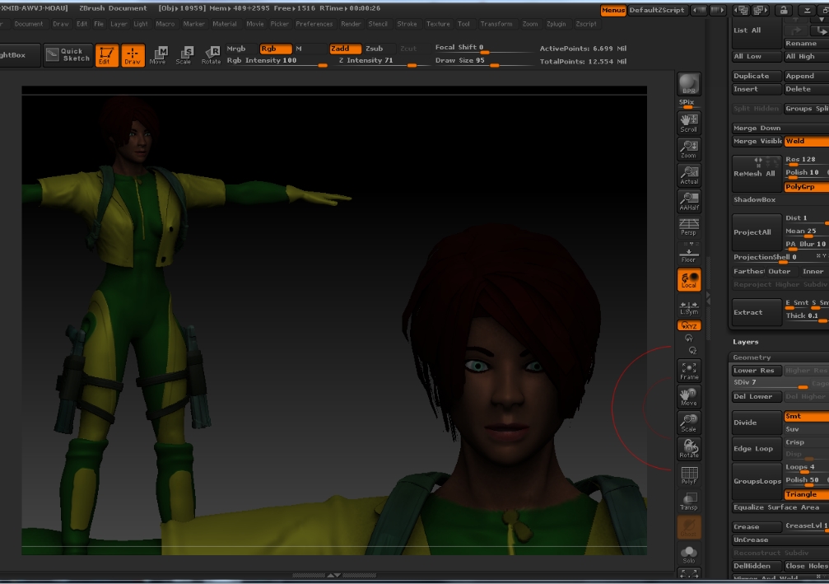Image resolution: width=829 pixels, height=584 pixels.
Task: Click the Frame icon
Action: point(689,371)
